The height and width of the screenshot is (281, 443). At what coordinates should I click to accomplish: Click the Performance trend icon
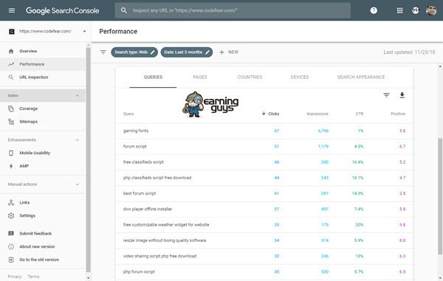[x=11, y=64]
